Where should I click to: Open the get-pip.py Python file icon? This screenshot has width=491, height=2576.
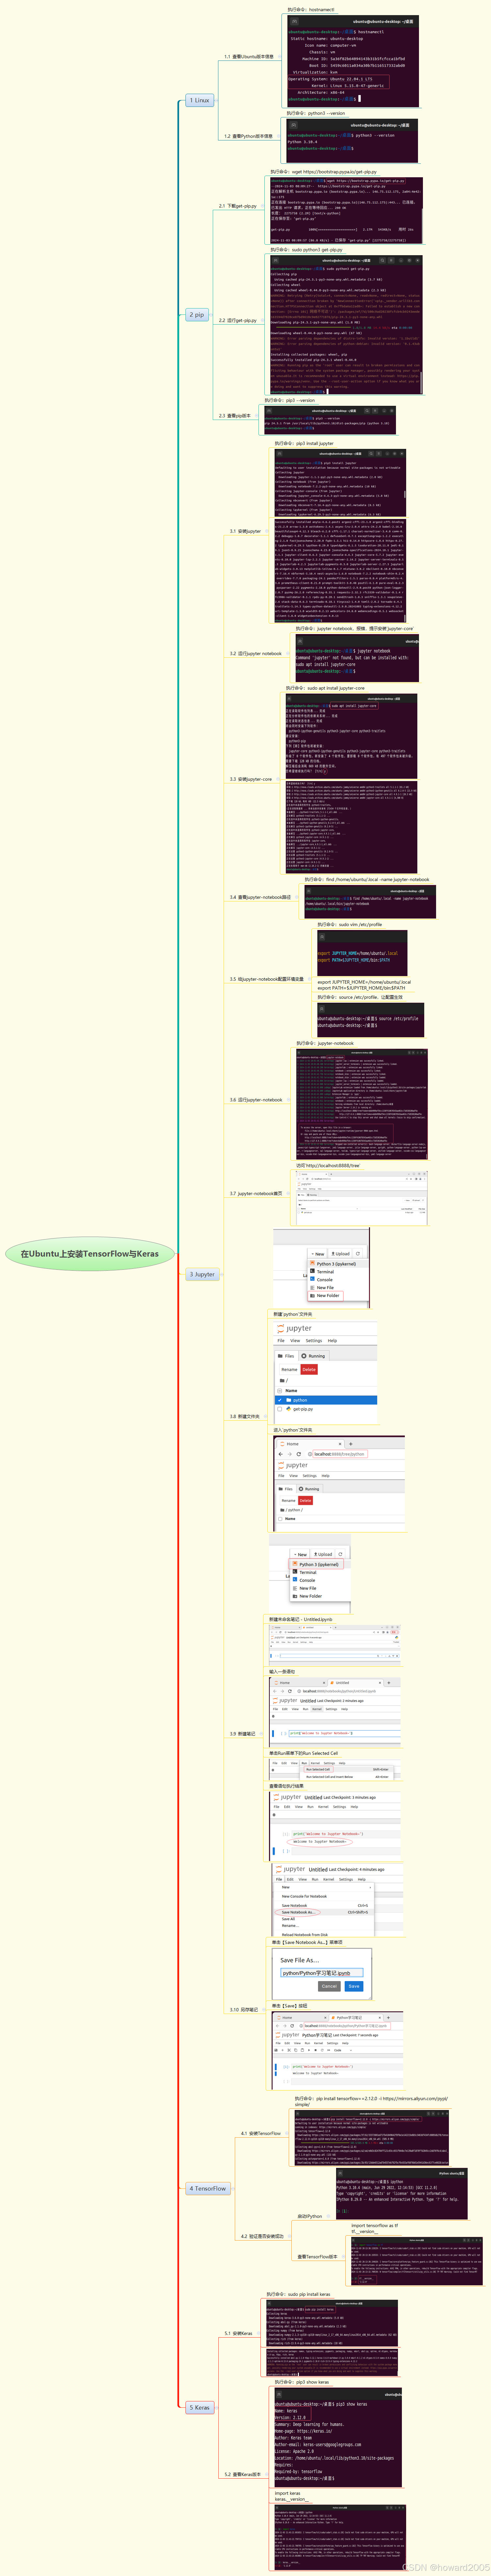tap(289, 1409)
